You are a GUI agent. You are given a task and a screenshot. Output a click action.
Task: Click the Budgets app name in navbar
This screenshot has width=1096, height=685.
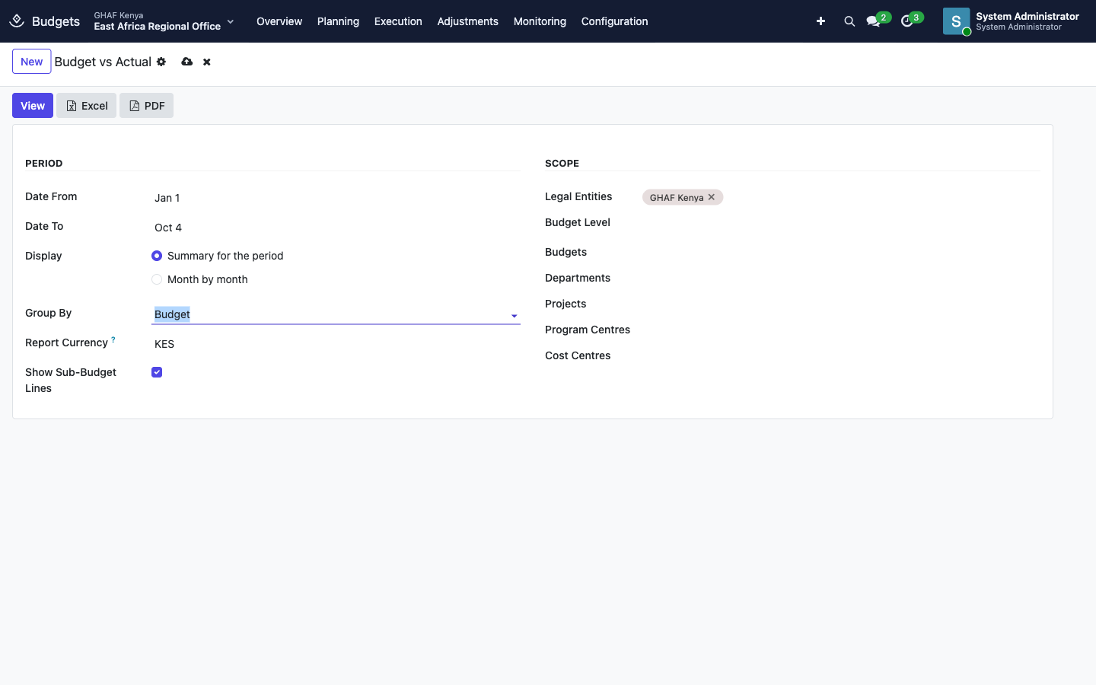point(56,21)
